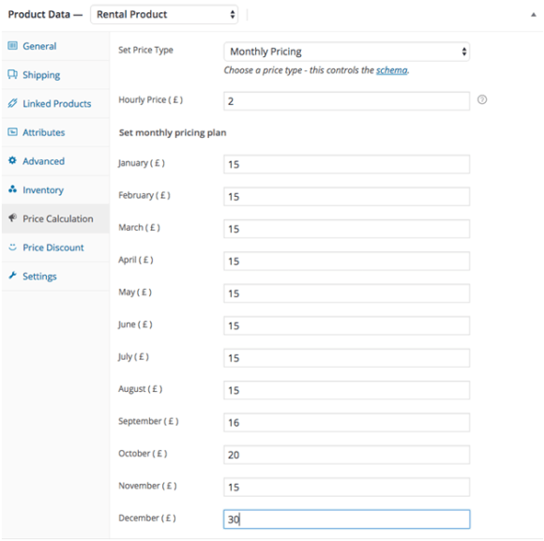Collapse the Product Data panel arrow
This screenshot has height=541, width=544.
534,15
